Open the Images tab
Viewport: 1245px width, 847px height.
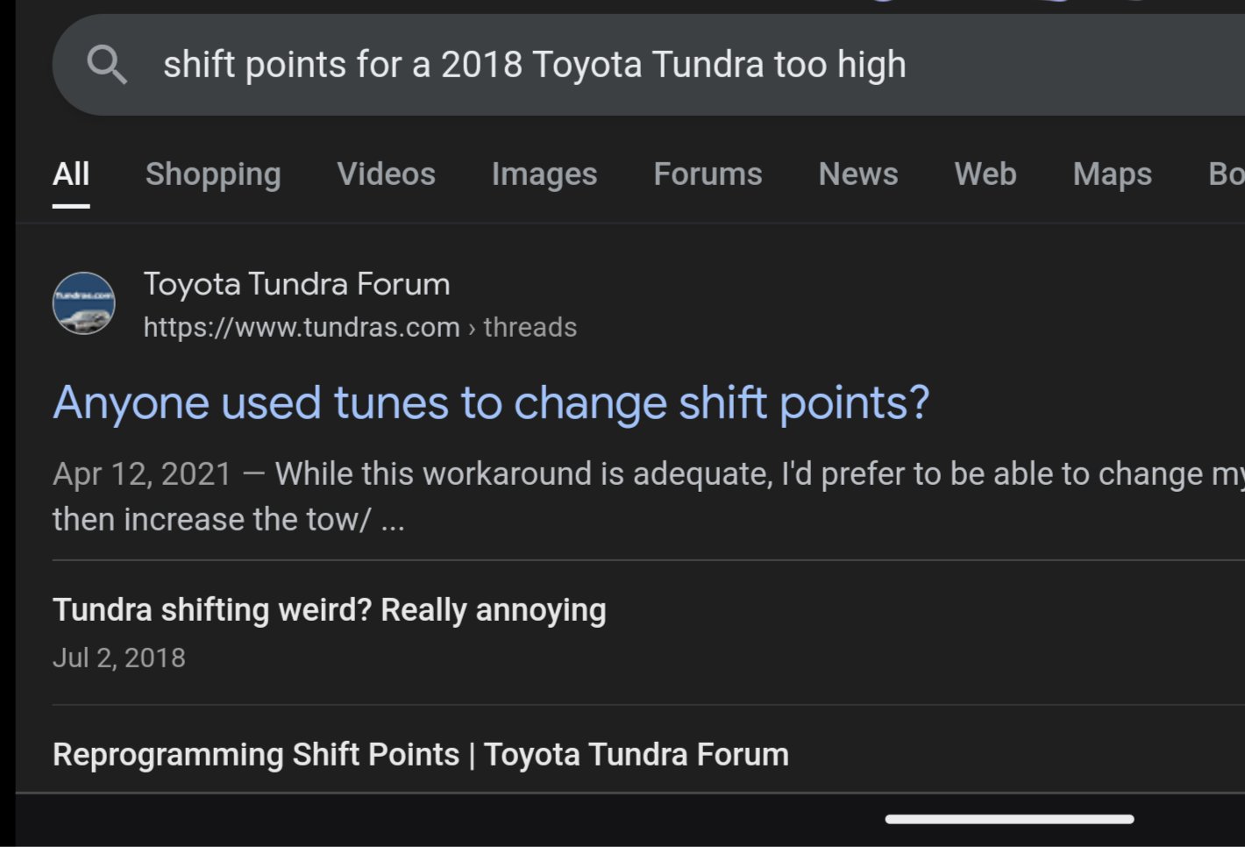pos(544,174)
